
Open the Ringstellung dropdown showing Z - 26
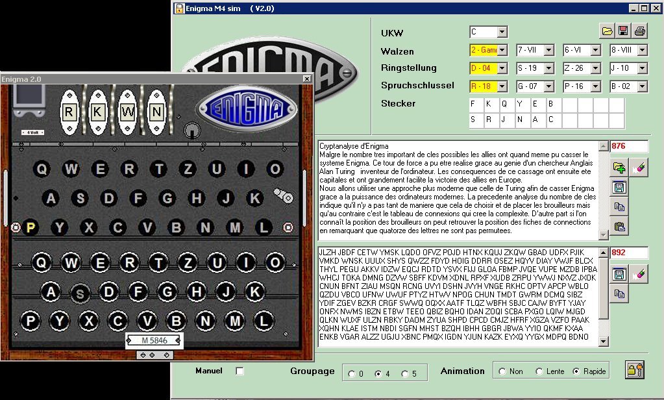595,68
